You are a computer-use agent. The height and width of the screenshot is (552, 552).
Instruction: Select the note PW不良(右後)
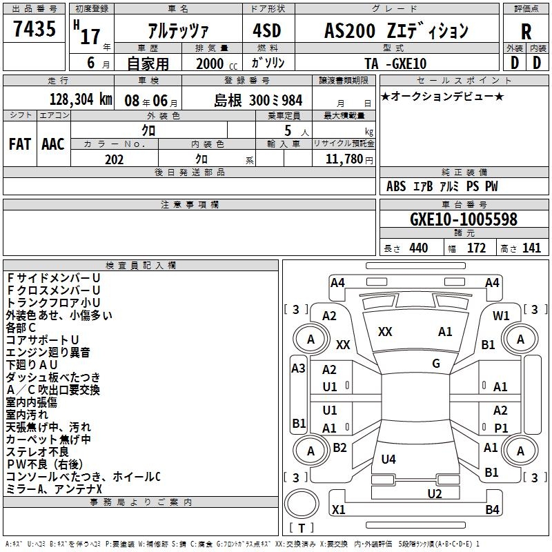pyautogui.click(x=44, y=464)
